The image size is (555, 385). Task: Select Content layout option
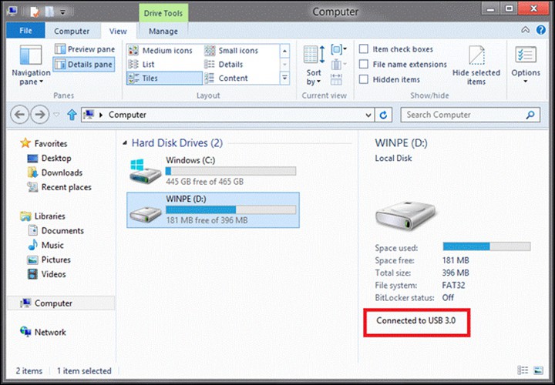tap(227, 78)
